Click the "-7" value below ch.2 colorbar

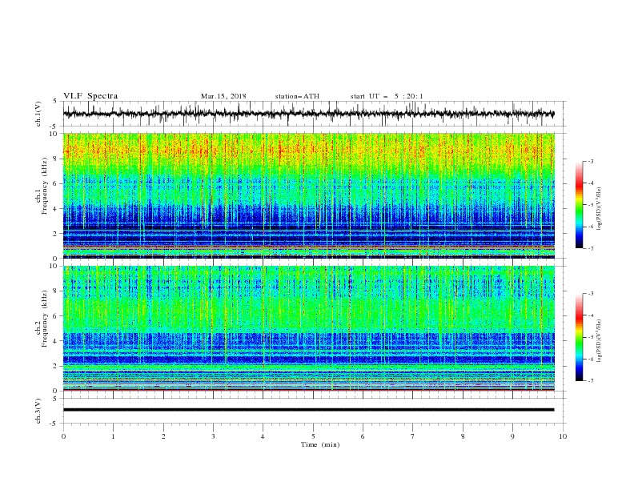(590, 381)
